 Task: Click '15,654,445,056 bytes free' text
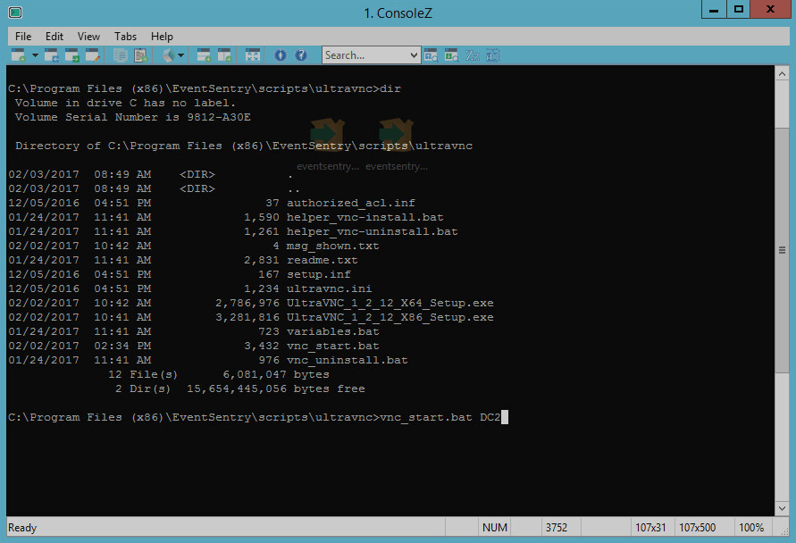(x=276, y=388)
